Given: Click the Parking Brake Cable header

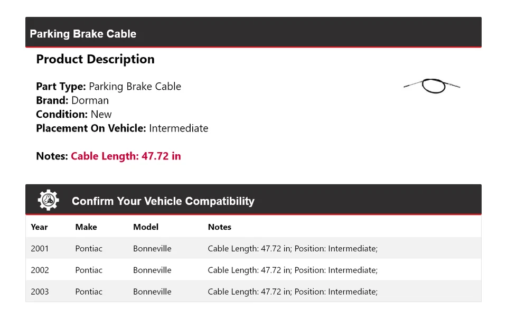Looking at the screenshot, I should click(83, 34).
